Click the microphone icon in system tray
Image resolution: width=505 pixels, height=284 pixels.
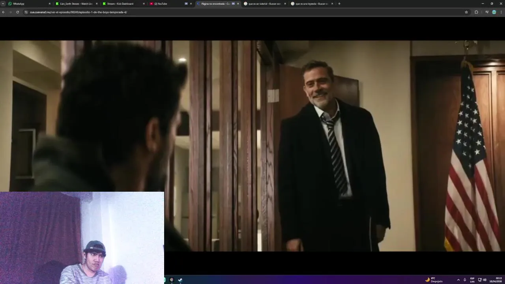(x=465, y=280)
